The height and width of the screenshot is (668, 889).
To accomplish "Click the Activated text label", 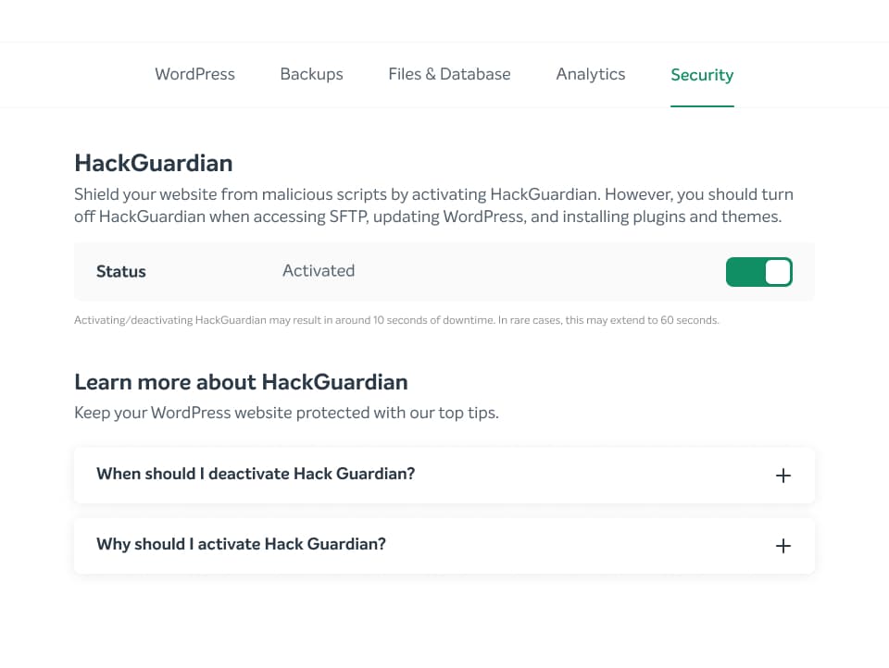I will (318, 270).
